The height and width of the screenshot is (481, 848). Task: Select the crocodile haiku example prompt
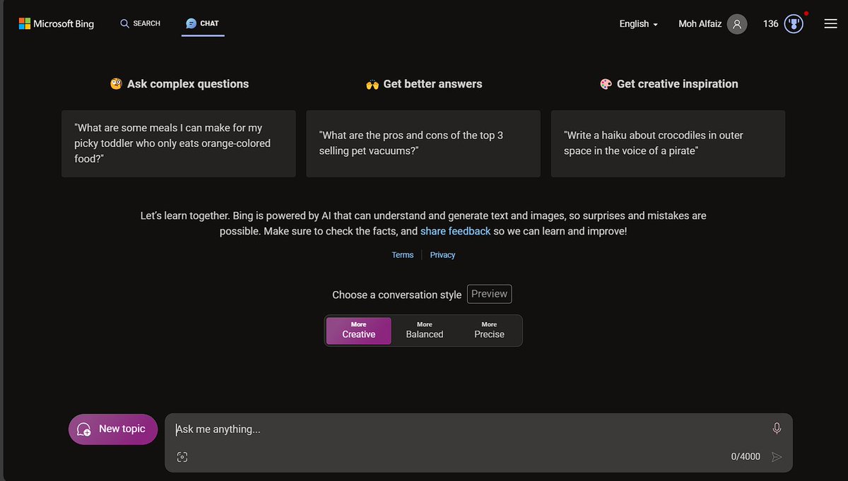click(x=668, y=143)
